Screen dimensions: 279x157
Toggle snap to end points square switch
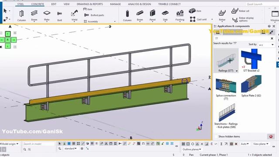coord(188,144)
